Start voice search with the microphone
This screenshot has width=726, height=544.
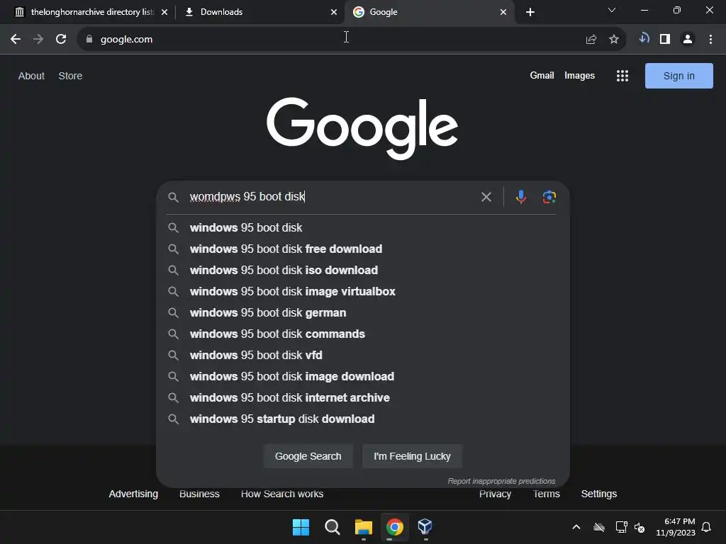(x=521, y=197)
